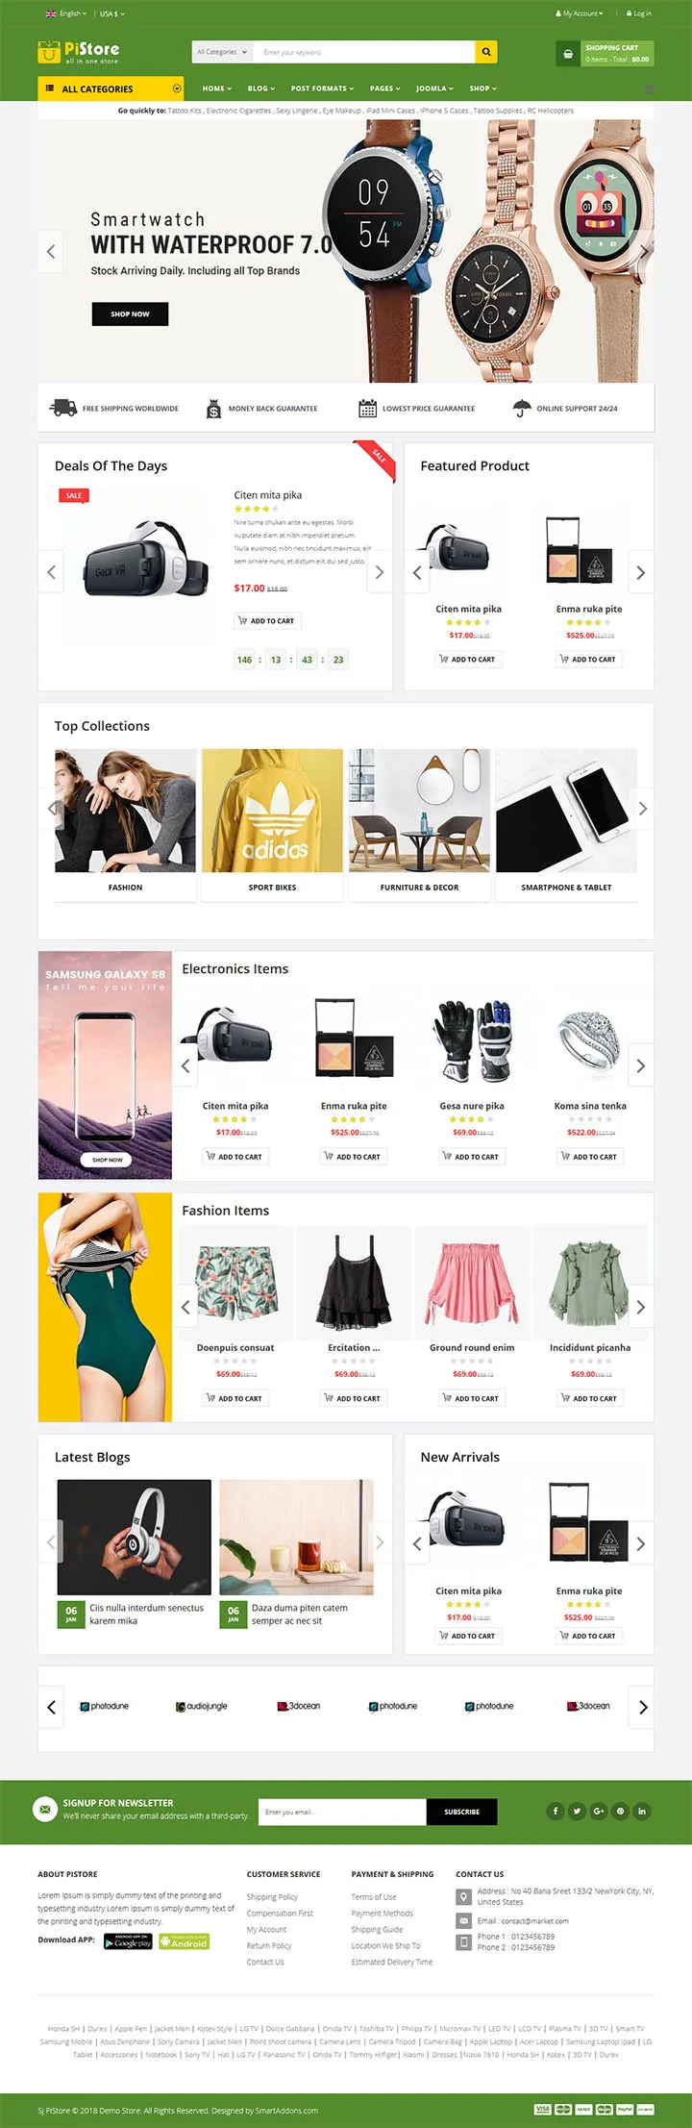The image size is (692, 2128).
Task: Open the Joomla menu item
Action: click(x=434, y=88)
